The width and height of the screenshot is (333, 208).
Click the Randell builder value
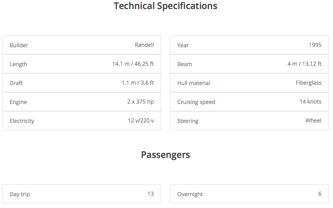point(144,45)
